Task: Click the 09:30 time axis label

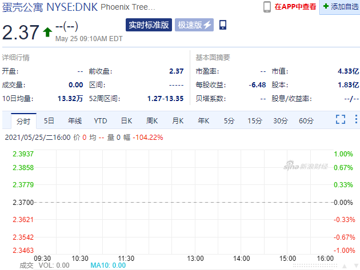Action: [x=42, y=259]
